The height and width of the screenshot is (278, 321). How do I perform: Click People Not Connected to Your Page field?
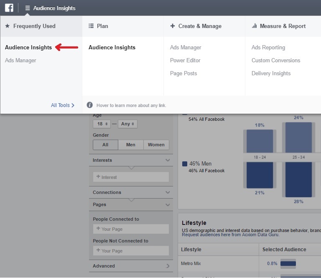[131, 250]
